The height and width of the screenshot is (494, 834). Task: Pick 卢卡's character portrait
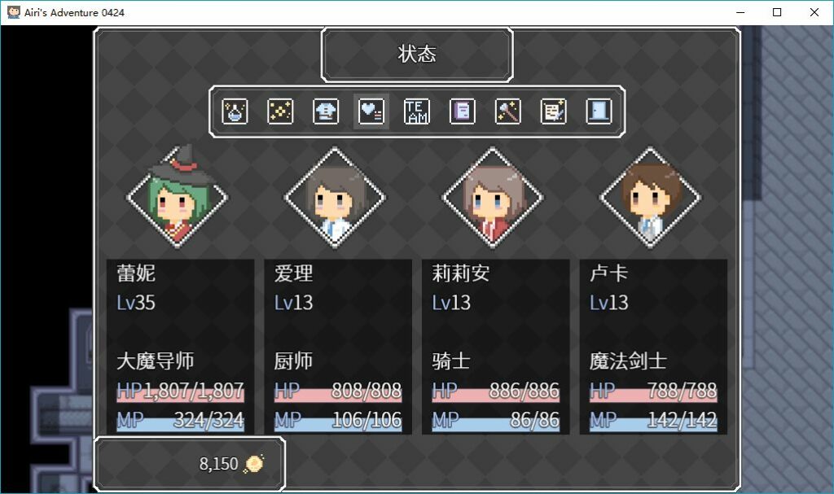tap(650, 198)
